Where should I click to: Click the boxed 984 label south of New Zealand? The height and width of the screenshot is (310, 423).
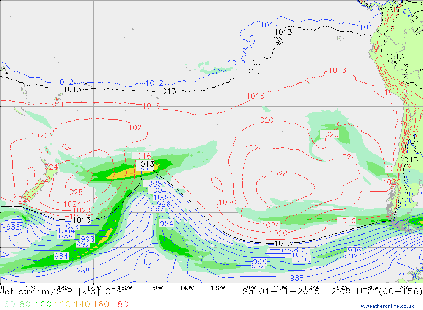click(61, 256)
